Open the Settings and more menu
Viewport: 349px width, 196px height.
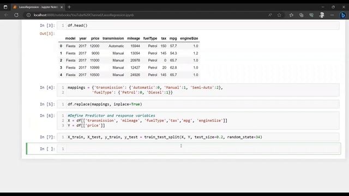[332, 15]
